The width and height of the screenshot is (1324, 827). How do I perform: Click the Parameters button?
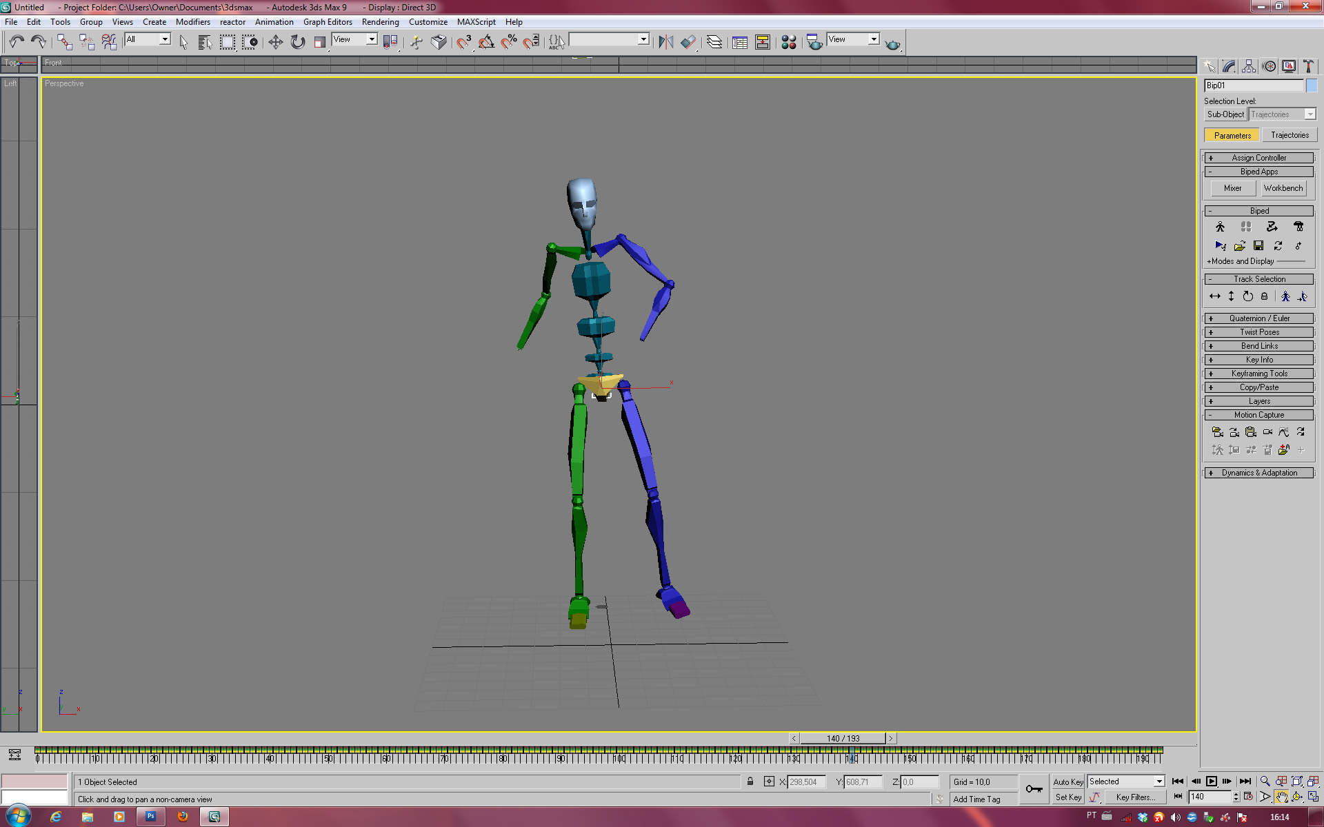1232,135
